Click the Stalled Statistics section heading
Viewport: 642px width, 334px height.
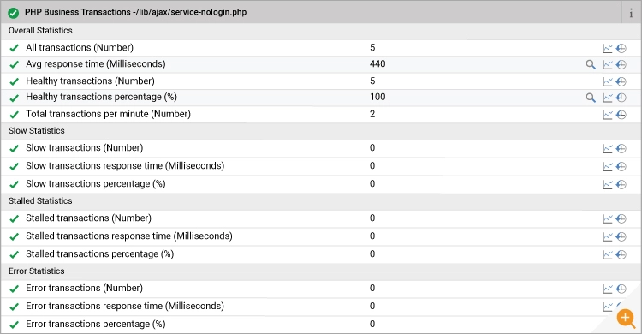(40, 200)
